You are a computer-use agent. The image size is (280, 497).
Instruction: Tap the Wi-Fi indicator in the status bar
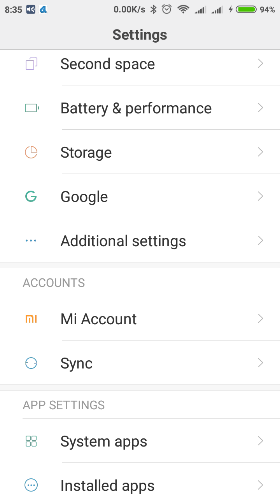coord(183,9)
